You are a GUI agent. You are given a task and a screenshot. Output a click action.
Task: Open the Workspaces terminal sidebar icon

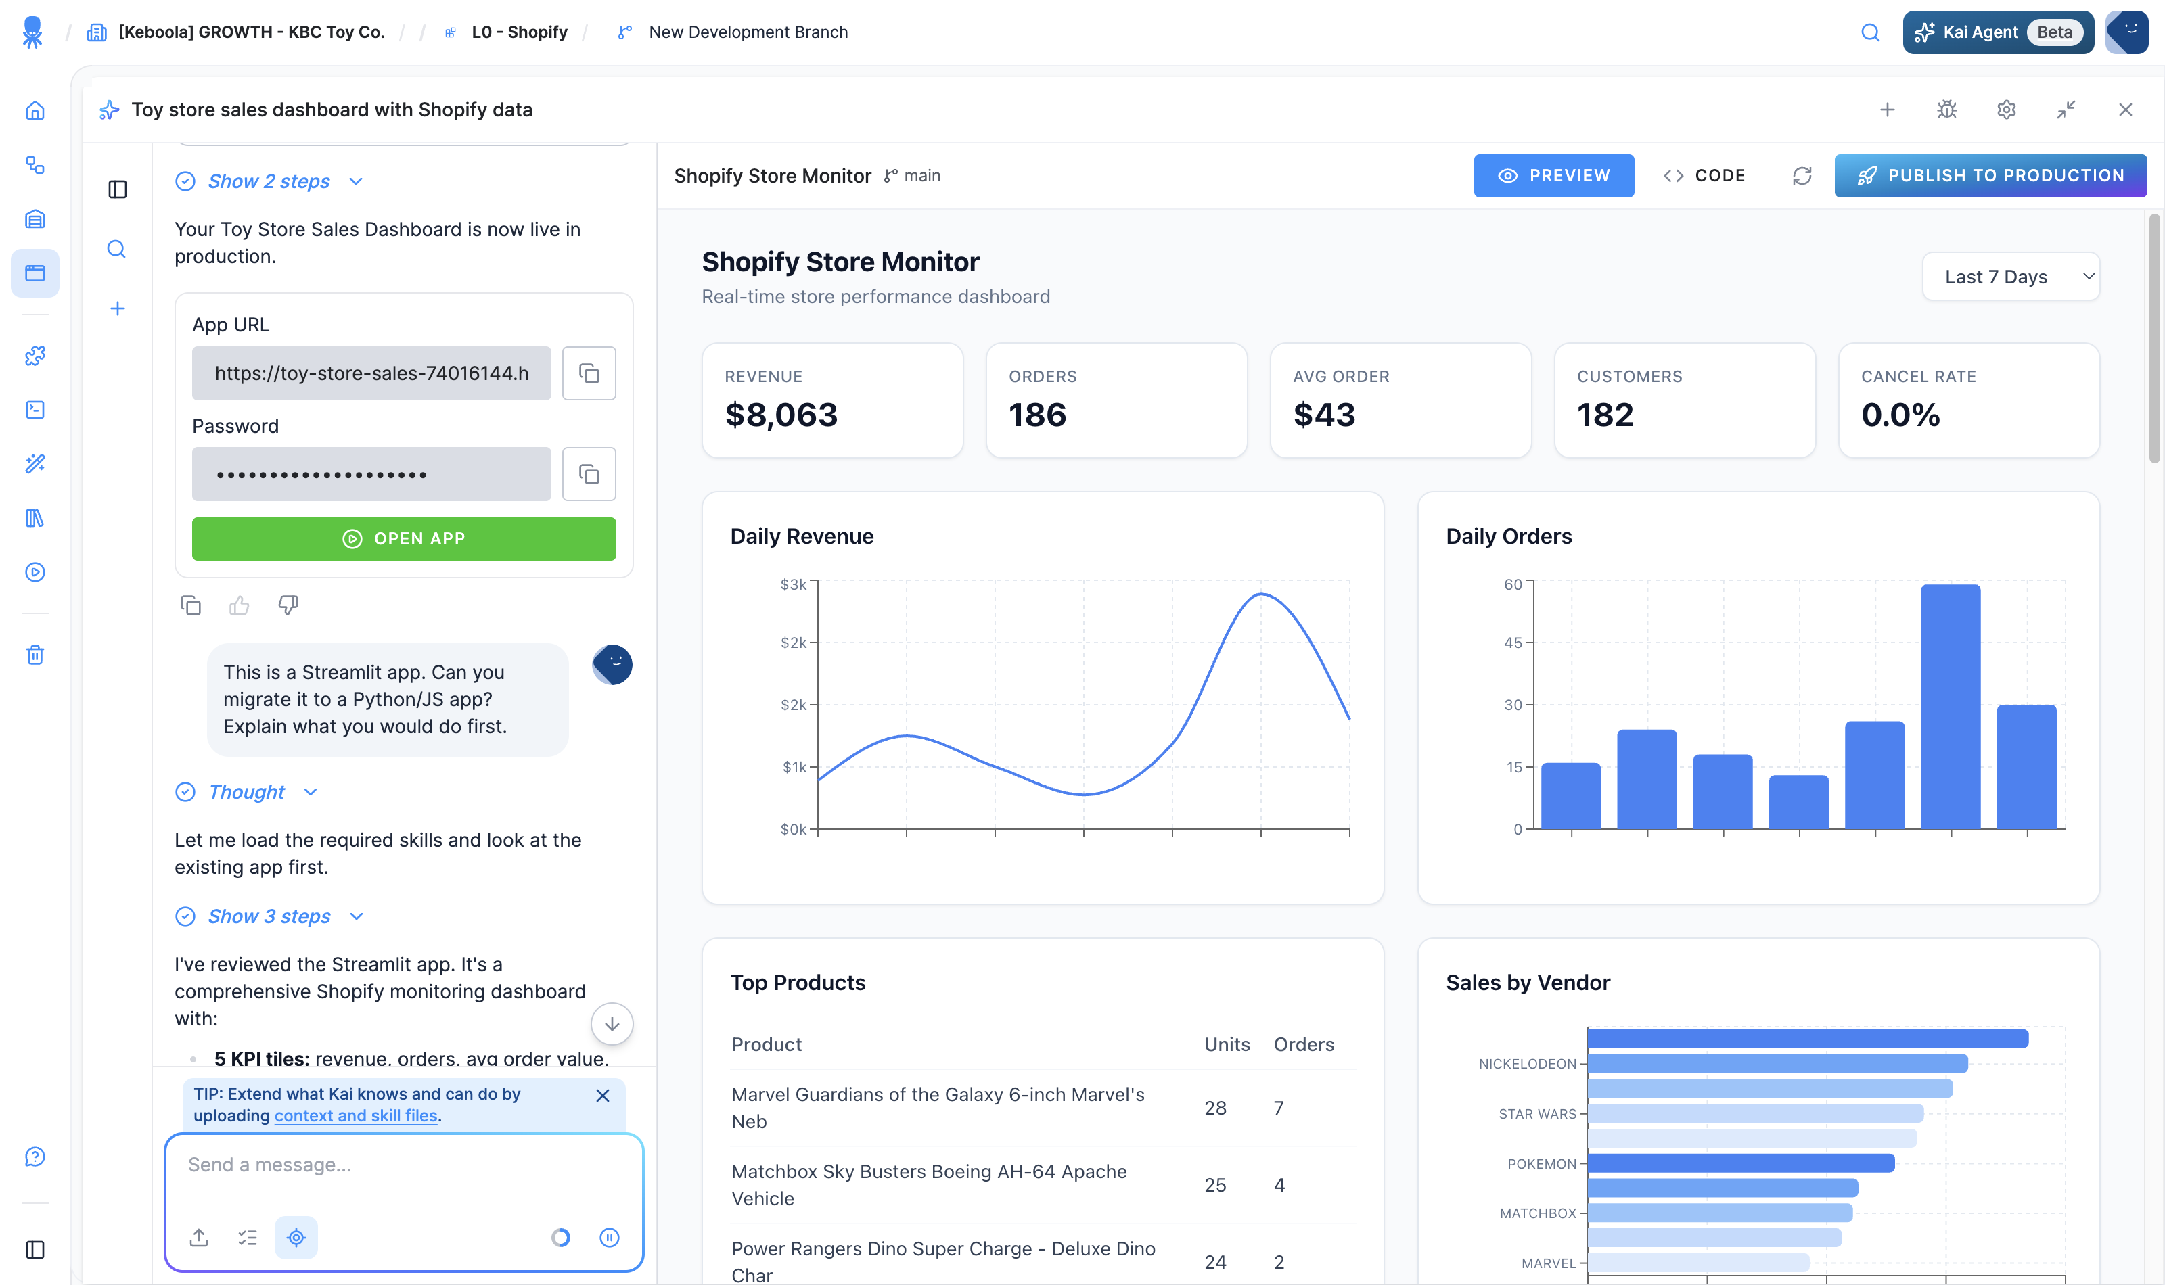click(35, 410)
